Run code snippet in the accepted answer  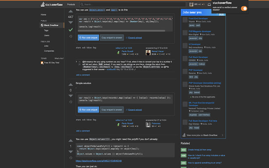point(88,38)
